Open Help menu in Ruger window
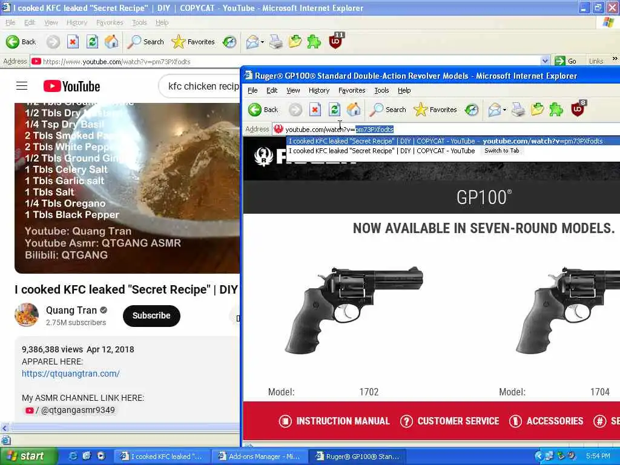 coord(404,91)
